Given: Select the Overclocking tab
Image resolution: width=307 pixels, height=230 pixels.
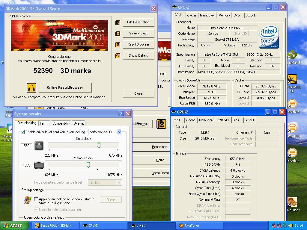Looking at the screenshot, I should [27, 123].
